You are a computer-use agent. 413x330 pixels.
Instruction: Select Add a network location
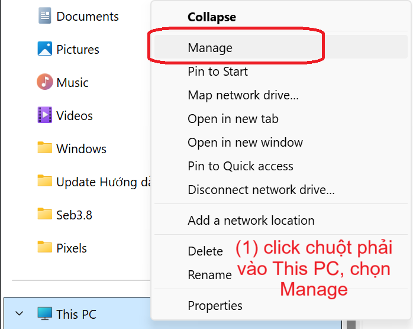251,221
